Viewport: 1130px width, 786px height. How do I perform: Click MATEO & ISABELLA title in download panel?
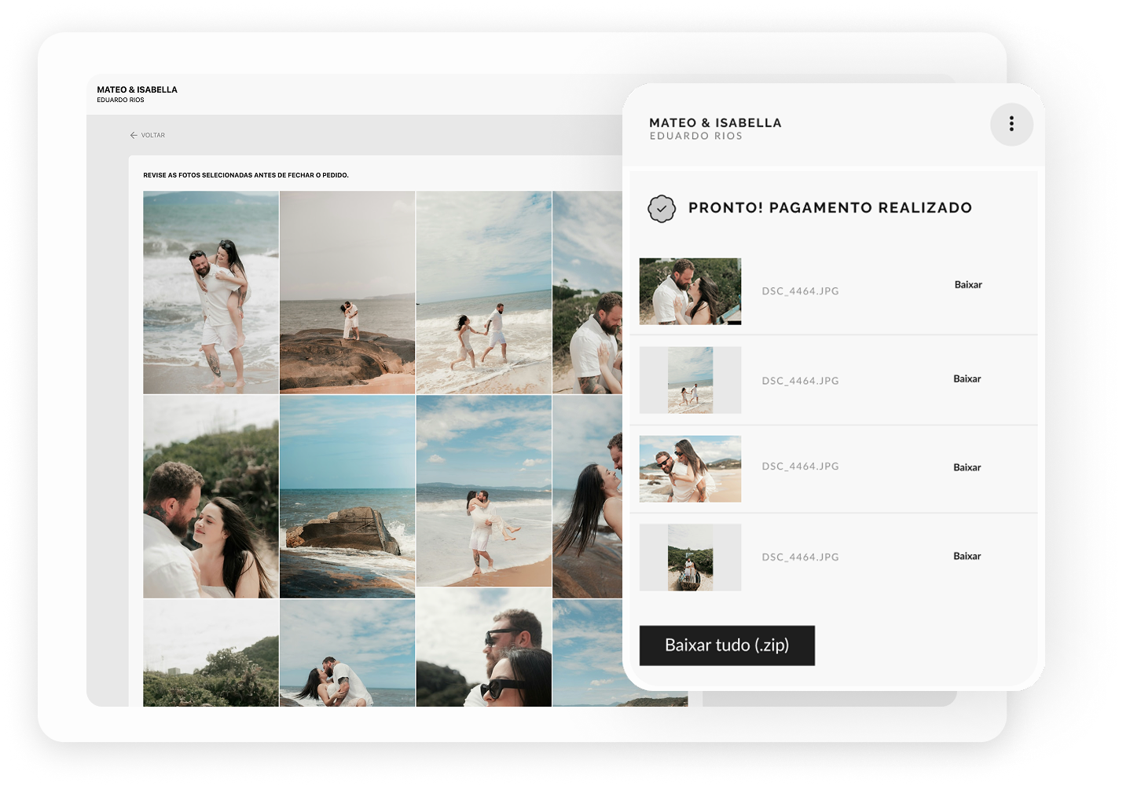pyautogui.click(x=715, y=122)
